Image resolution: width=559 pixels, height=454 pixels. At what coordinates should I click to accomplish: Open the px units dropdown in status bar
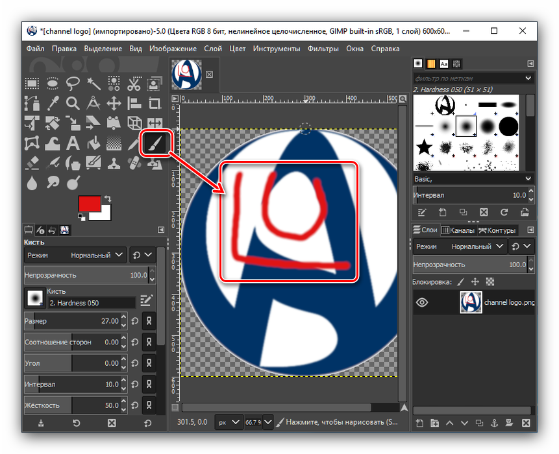229,422
